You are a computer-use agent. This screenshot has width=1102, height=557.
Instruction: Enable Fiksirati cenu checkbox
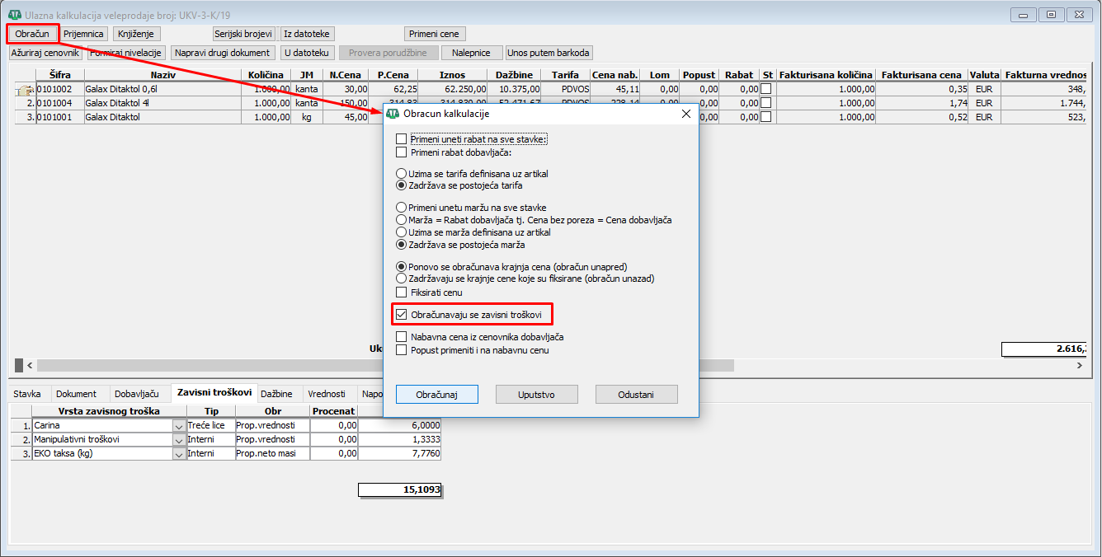pyautogui.click(x=402, y=293)
